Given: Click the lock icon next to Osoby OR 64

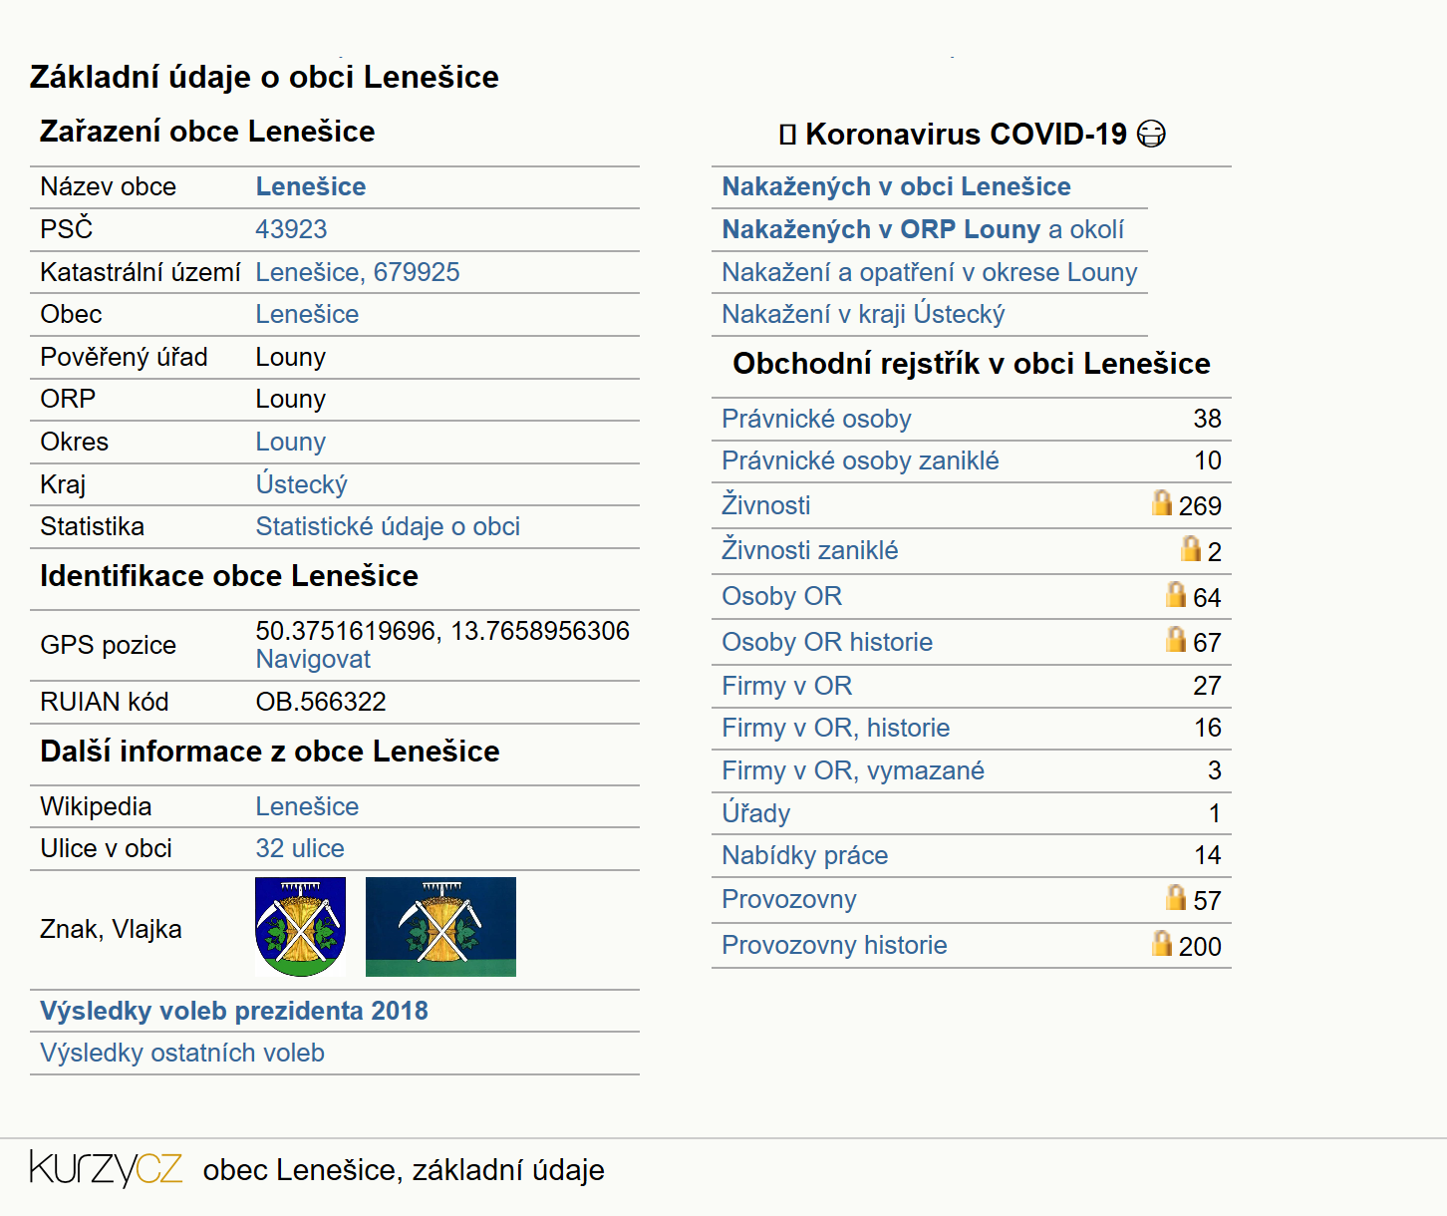Looking at the screenshot, I should [1176, 594].
